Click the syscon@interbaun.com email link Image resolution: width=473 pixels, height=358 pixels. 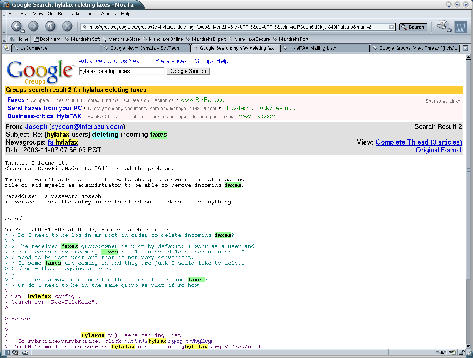(87, 127)
